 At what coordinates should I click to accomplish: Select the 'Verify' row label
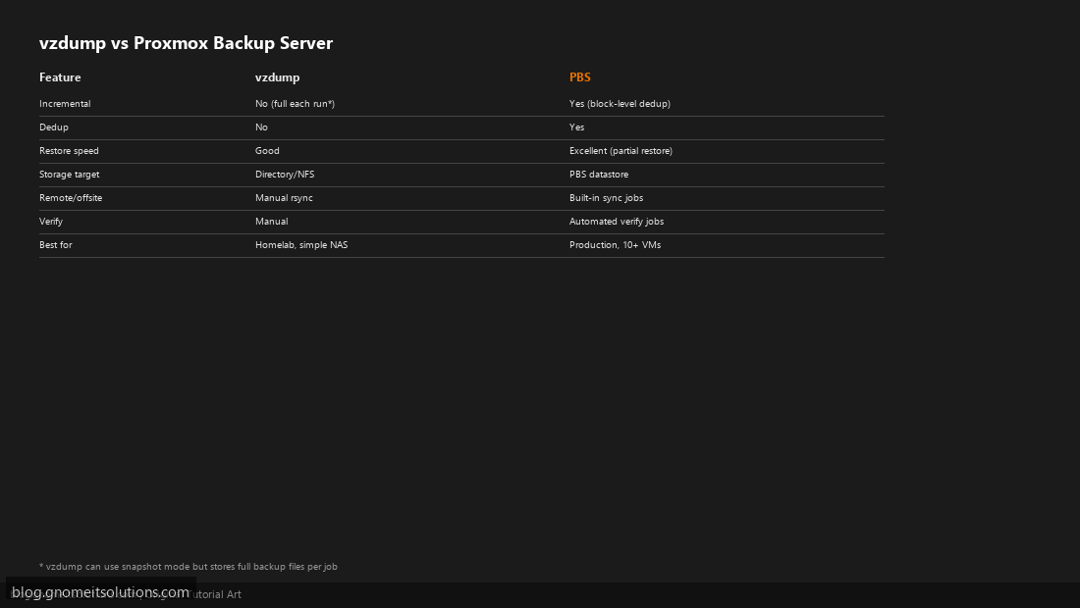(51, 222)
